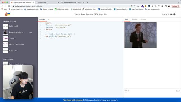
Task: Open the HTML tags example
Action: click(x=13, y=50)
